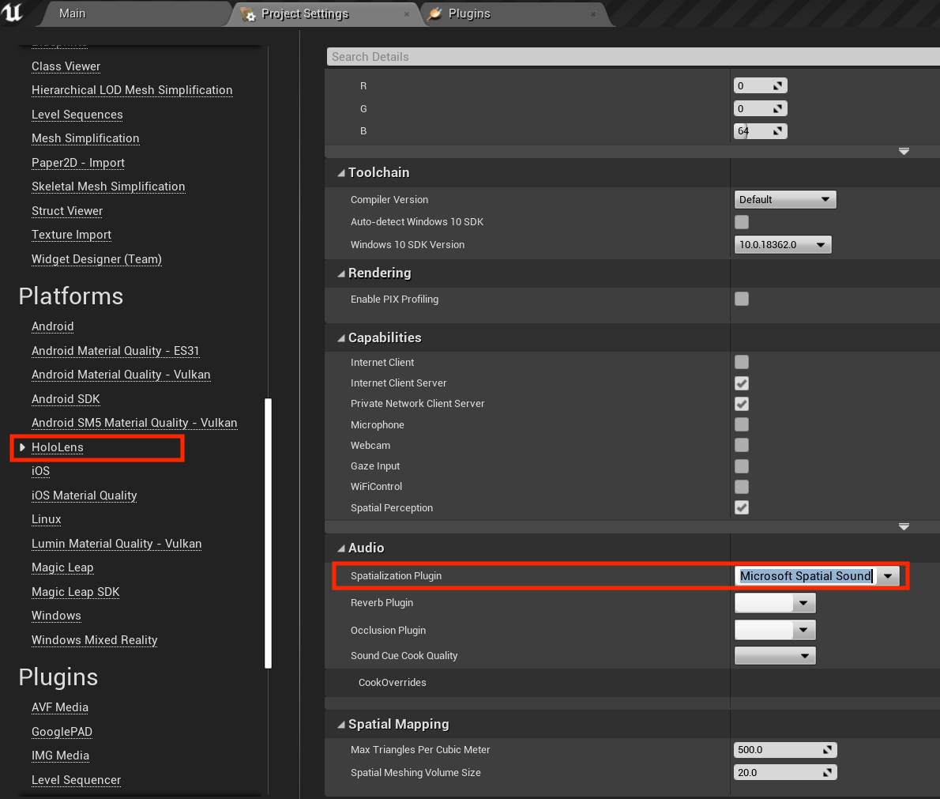Enable the Gaze Input capability
The width and height of the screenshot is (940, 799).
click(x=742, y=466)
